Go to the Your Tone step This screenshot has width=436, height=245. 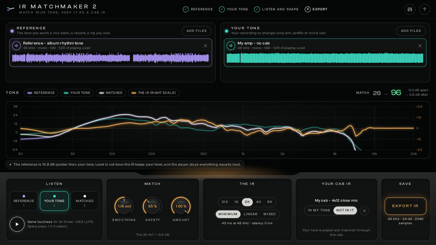234,9
